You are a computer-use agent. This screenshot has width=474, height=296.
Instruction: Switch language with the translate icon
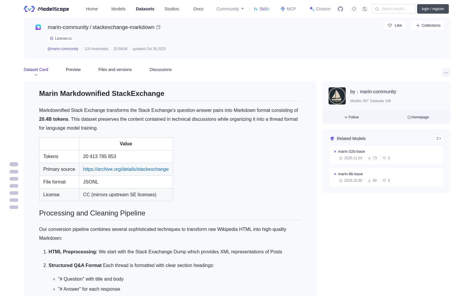coord(365,9)
